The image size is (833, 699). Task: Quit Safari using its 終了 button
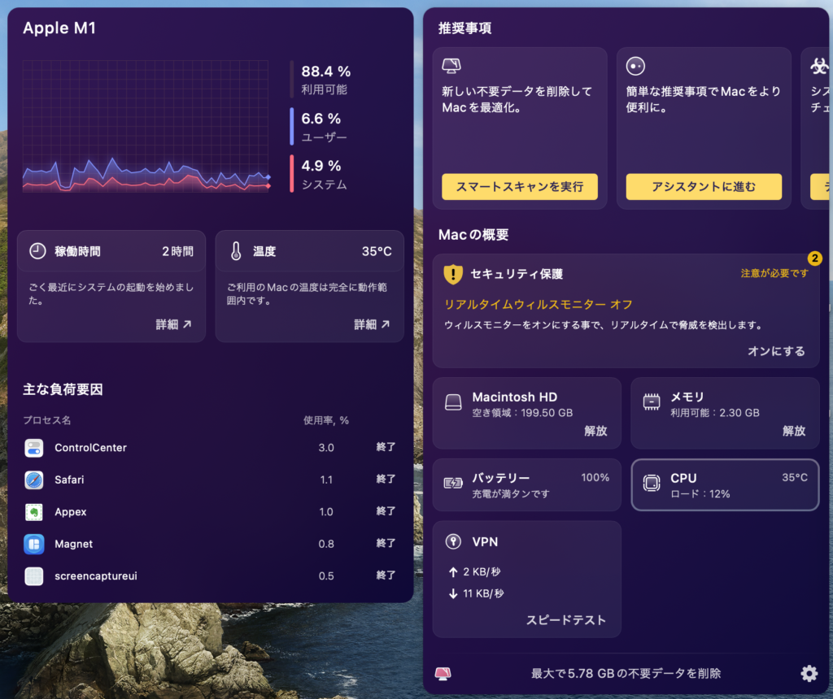[x=386, y=479]
